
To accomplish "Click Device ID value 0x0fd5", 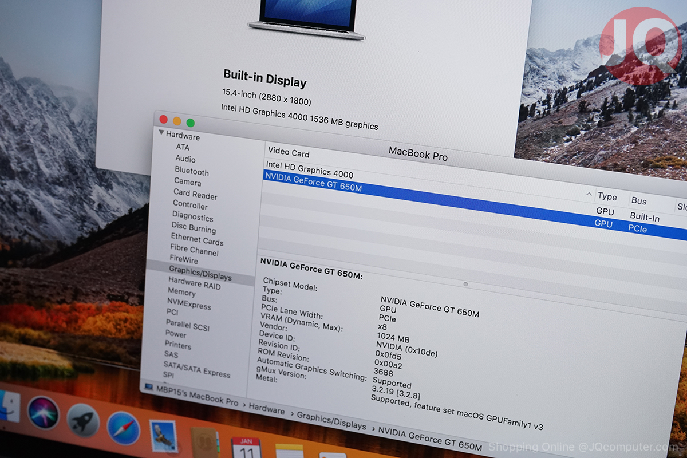I will pos(388,356).
